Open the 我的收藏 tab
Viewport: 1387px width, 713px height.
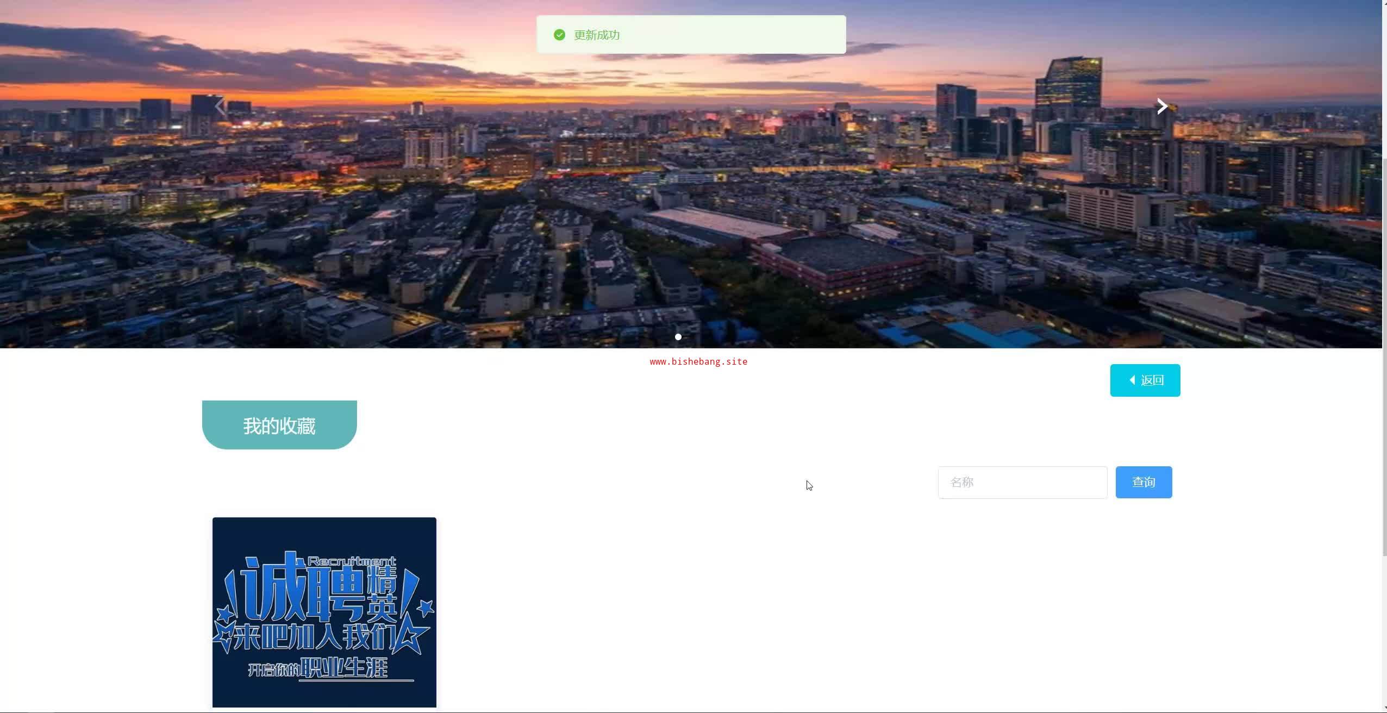tap(279, 425)
